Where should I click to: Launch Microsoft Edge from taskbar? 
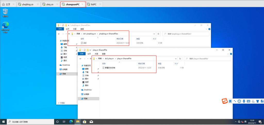[71, 122]
